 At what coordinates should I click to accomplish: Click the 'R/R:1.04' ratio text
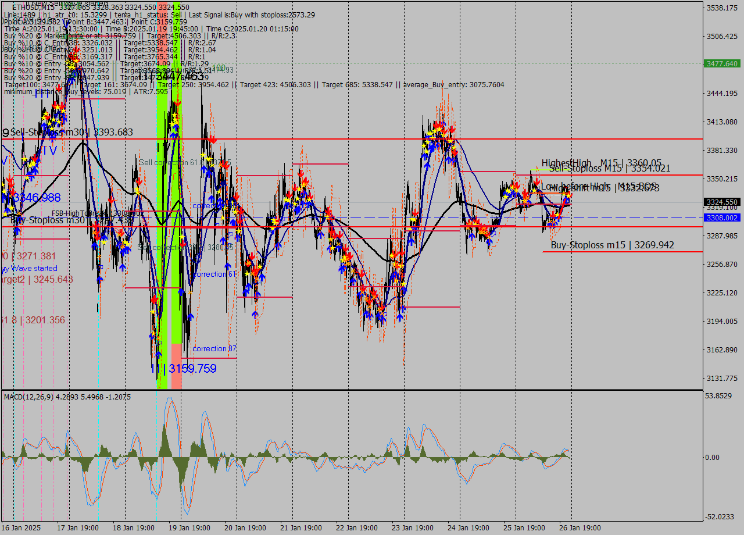click(201, 49)
